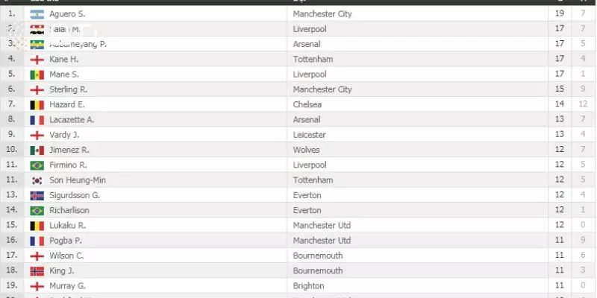Click the Norway flag beside King J.

click(x=37, y=270)
